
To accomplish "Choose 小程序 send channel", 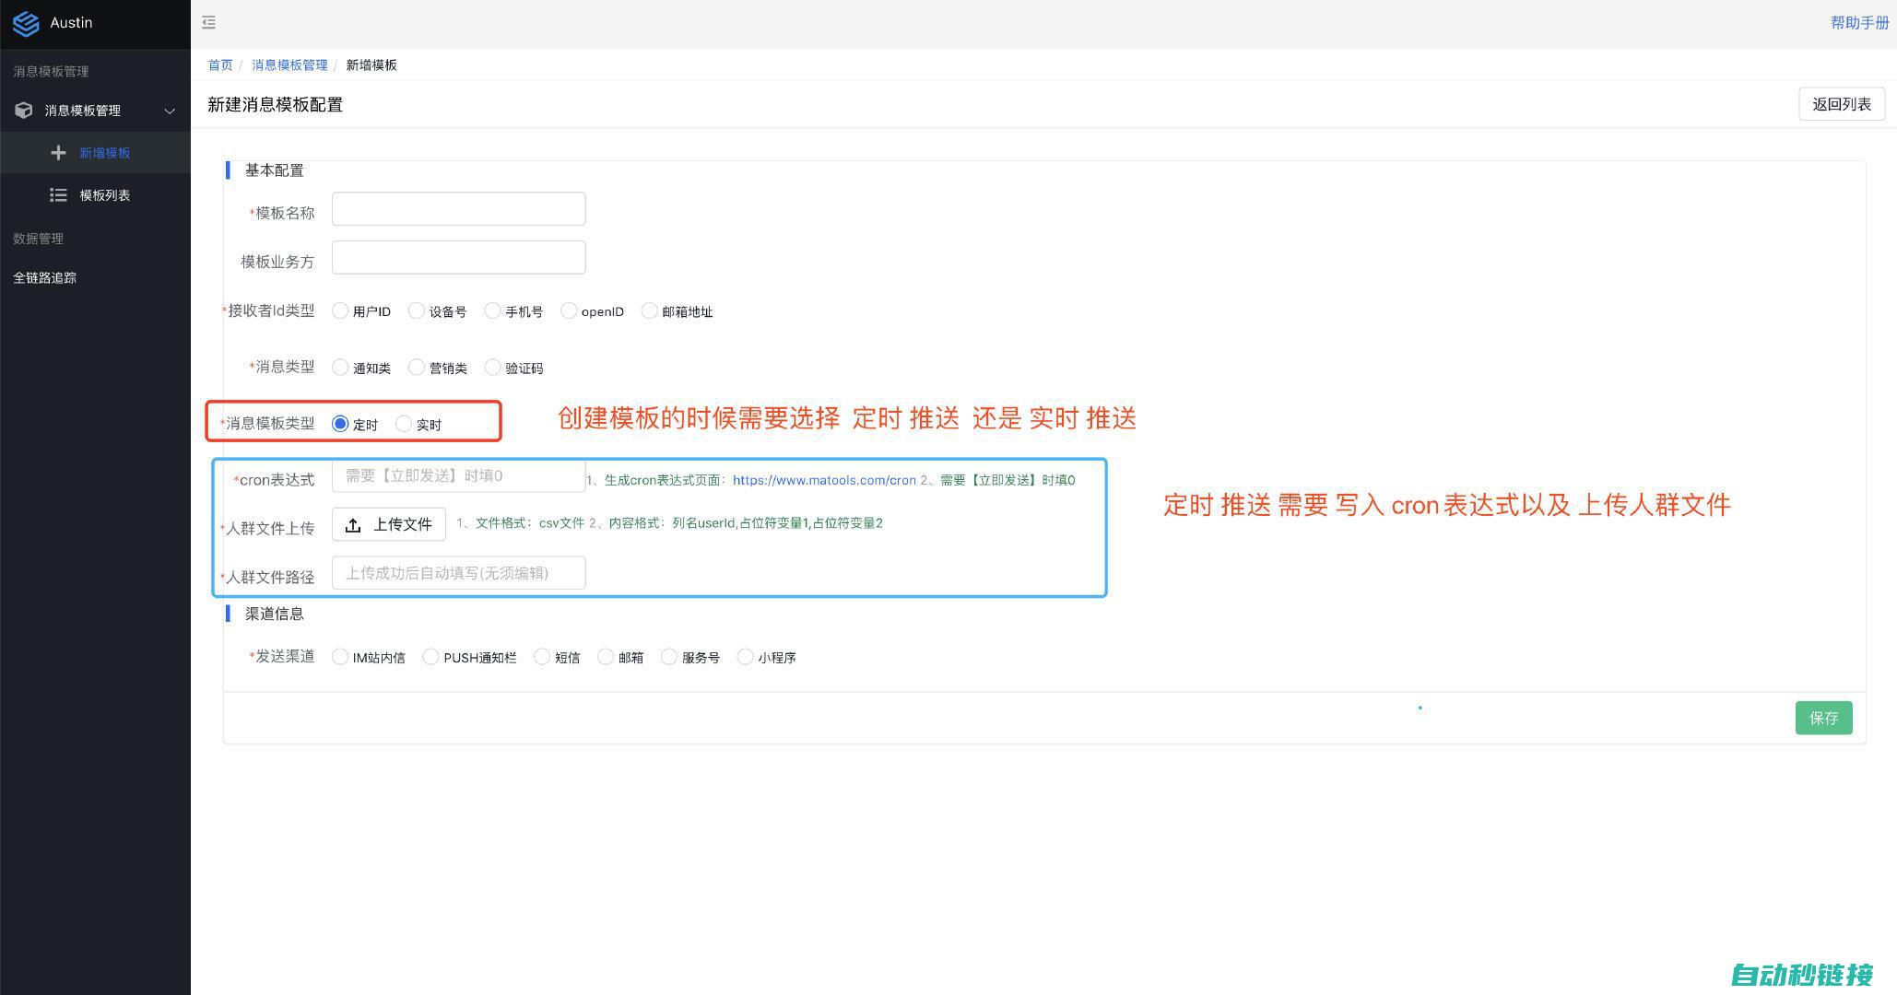I will tap(745, 657).
